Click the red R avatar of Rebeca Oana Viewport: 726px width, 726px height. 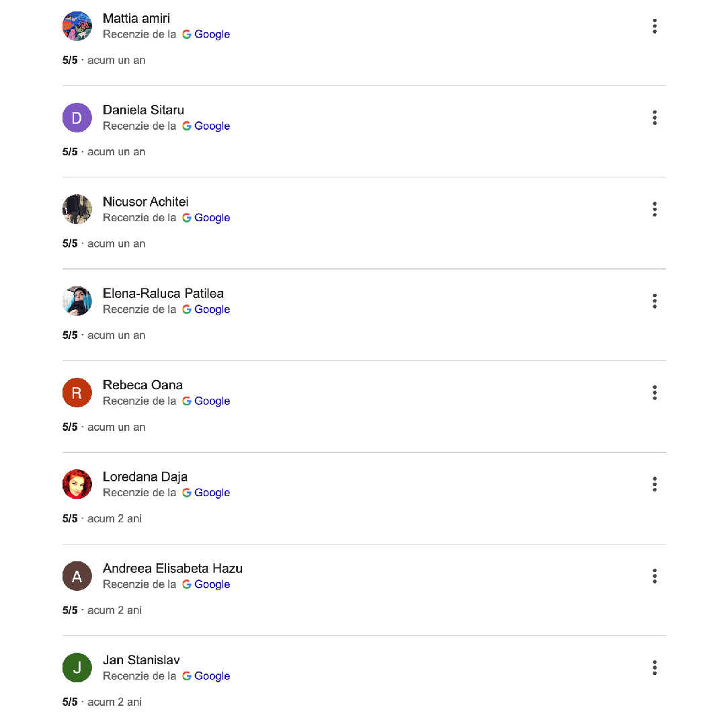click(x=77, y=393)
